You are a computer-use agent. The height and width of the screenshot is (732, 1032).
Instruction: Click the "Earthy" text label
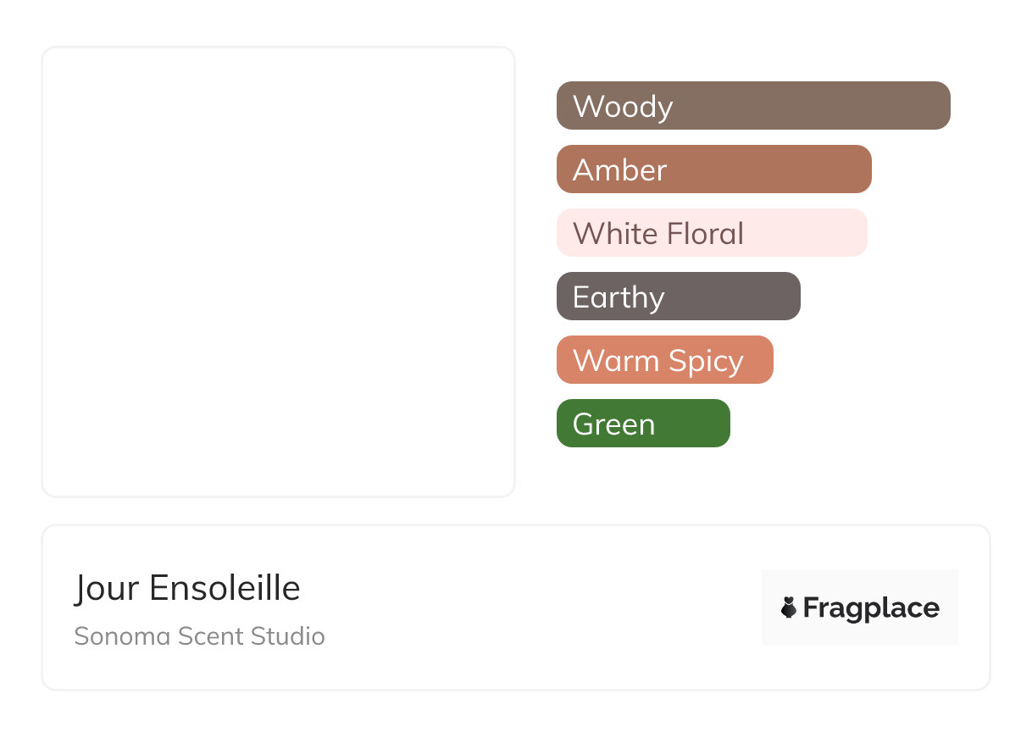(619, 297)
